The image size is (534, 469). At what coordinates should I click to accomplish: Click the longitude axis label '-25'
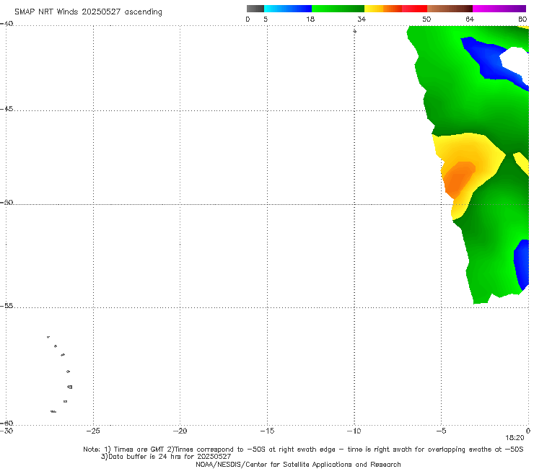click(93, 431)
